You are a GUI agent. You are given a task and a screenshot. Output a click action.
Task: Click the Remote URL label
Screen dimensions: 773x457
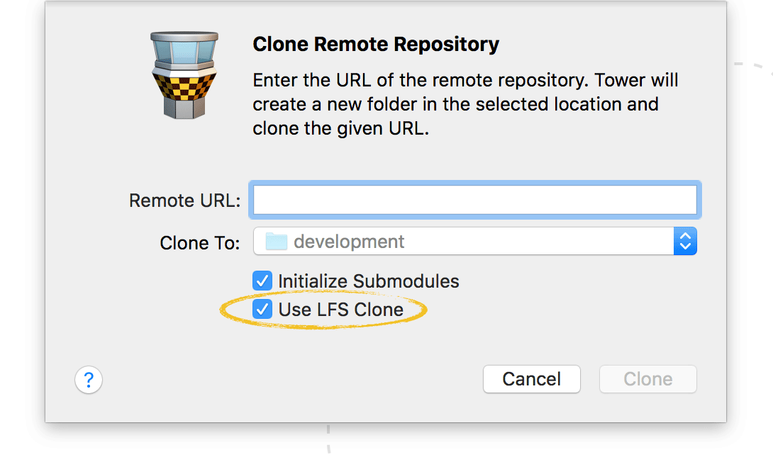184,201
